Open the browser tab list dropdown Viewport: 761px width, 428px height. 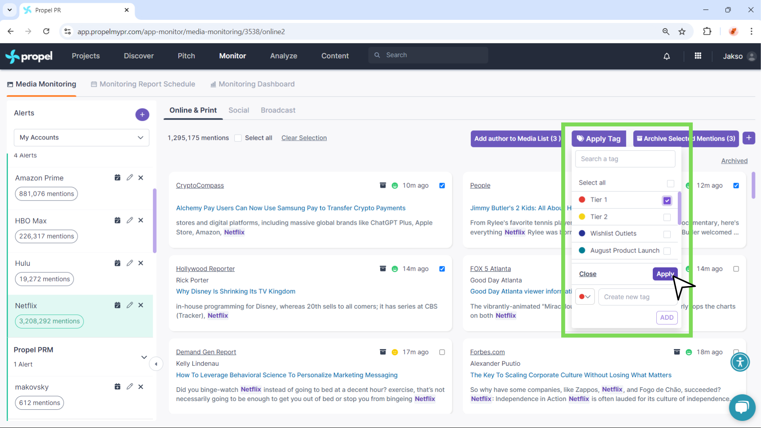click(x=10, y=10)
